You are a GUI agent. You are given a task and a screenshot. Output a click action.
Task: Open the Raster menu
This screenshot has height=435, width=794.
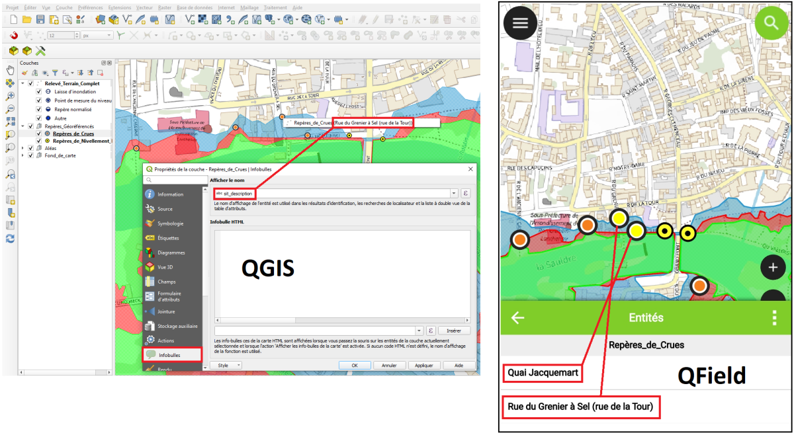[x=166, y=7]
